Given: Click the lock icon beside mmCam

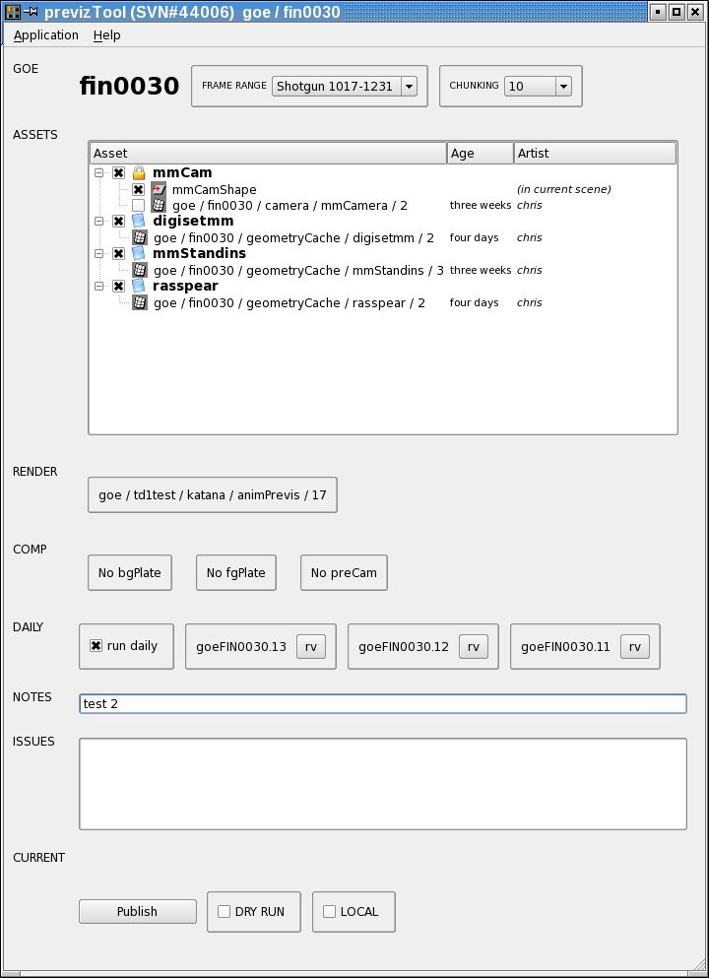Looking at the screenshot, I should tap(139, 172).
